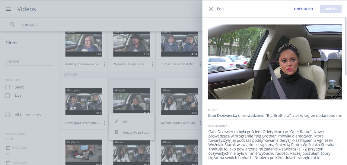This screenshot has height=165, width=347.
Task: Click the UPDATE button
Action: coord(331,9)
